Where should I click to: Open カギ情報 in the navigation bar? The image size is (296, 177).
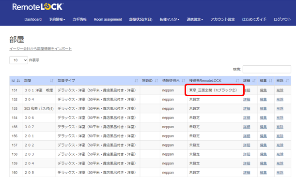point(79,19)
